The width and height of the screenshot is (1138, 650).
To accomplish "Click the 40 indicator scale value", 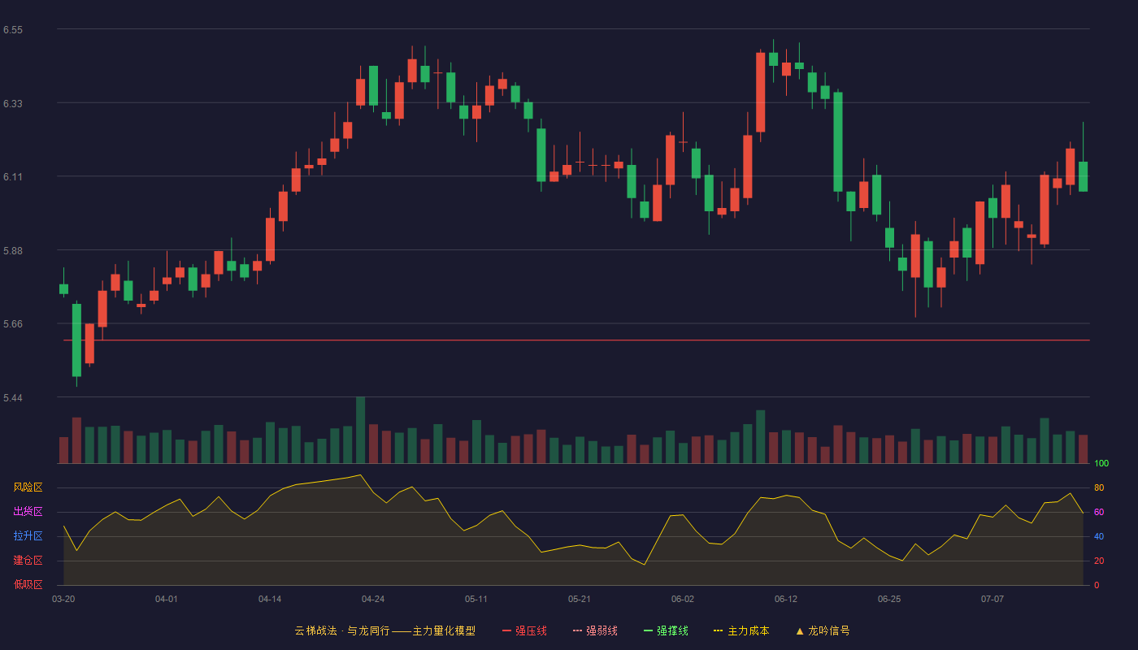I will click(x=1099, y=536).
